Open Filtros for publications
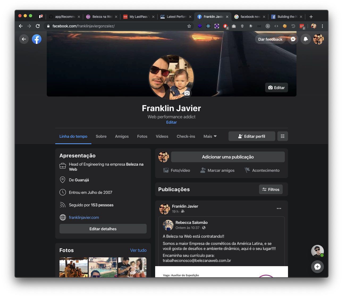Viewport: 343px width, 297px height. click(x=271, y=189)
